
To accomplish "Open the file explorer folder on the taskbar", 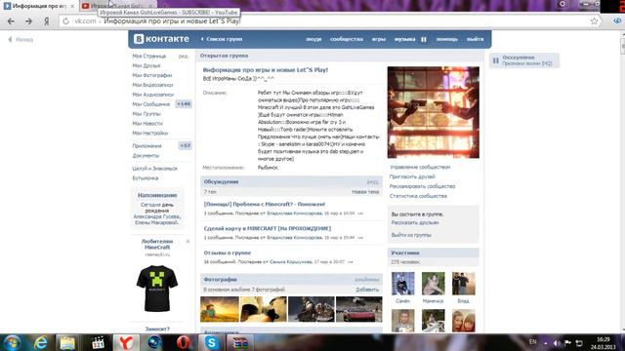I will click(x=67, y=342).
